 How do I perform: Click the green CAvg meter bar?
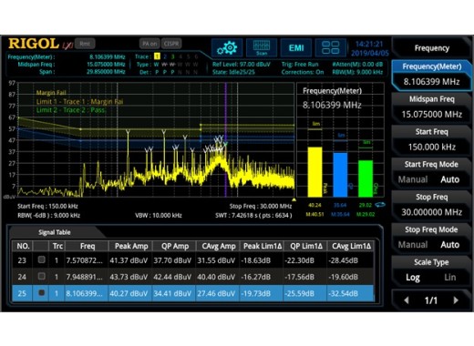366,178
